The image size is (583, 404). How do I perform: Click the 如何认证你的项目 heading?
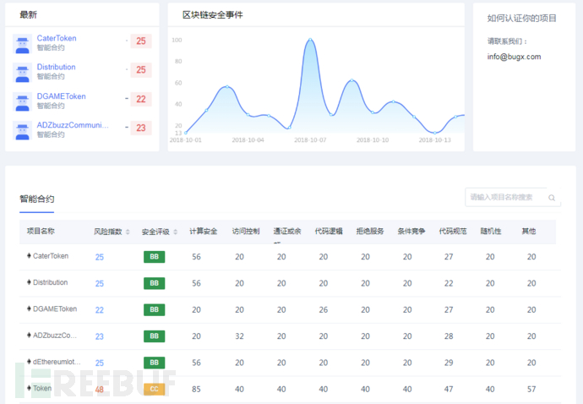521,19
